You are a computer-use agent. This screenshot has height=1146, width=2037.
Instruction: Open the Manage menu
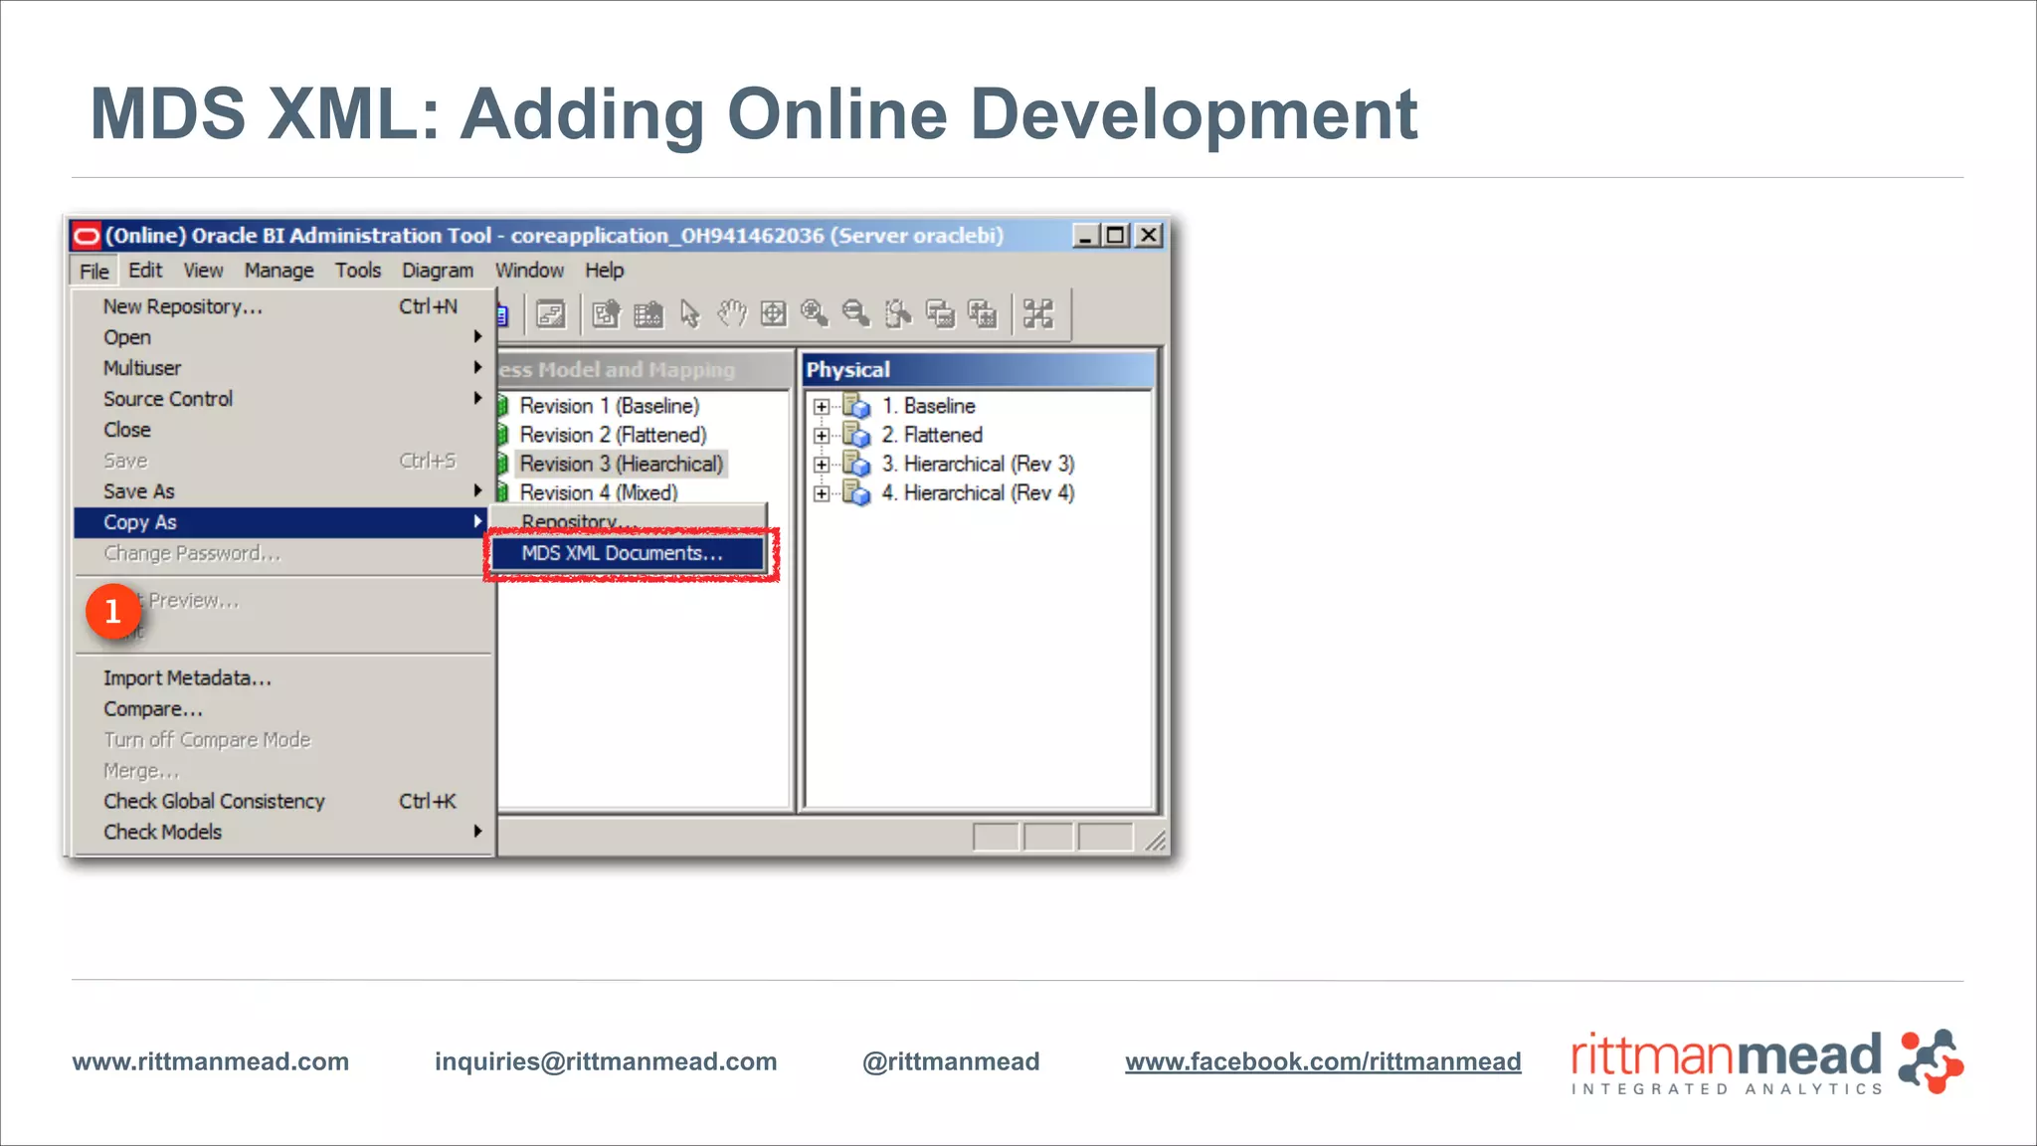(x=278, y=271)
